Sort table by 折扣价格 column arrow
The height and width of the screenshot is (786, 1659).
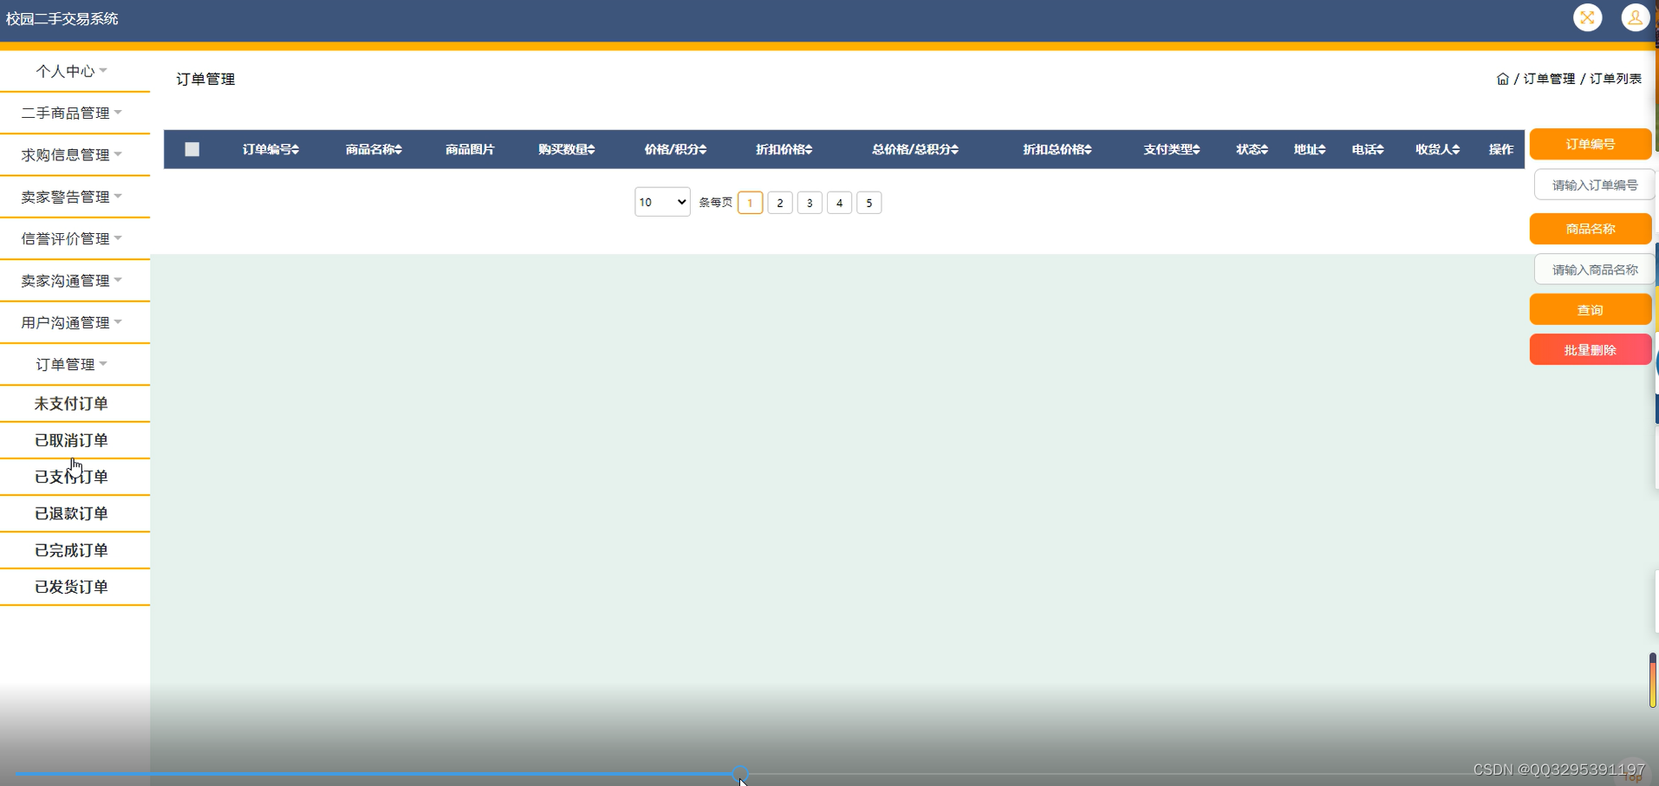(809, 150)
